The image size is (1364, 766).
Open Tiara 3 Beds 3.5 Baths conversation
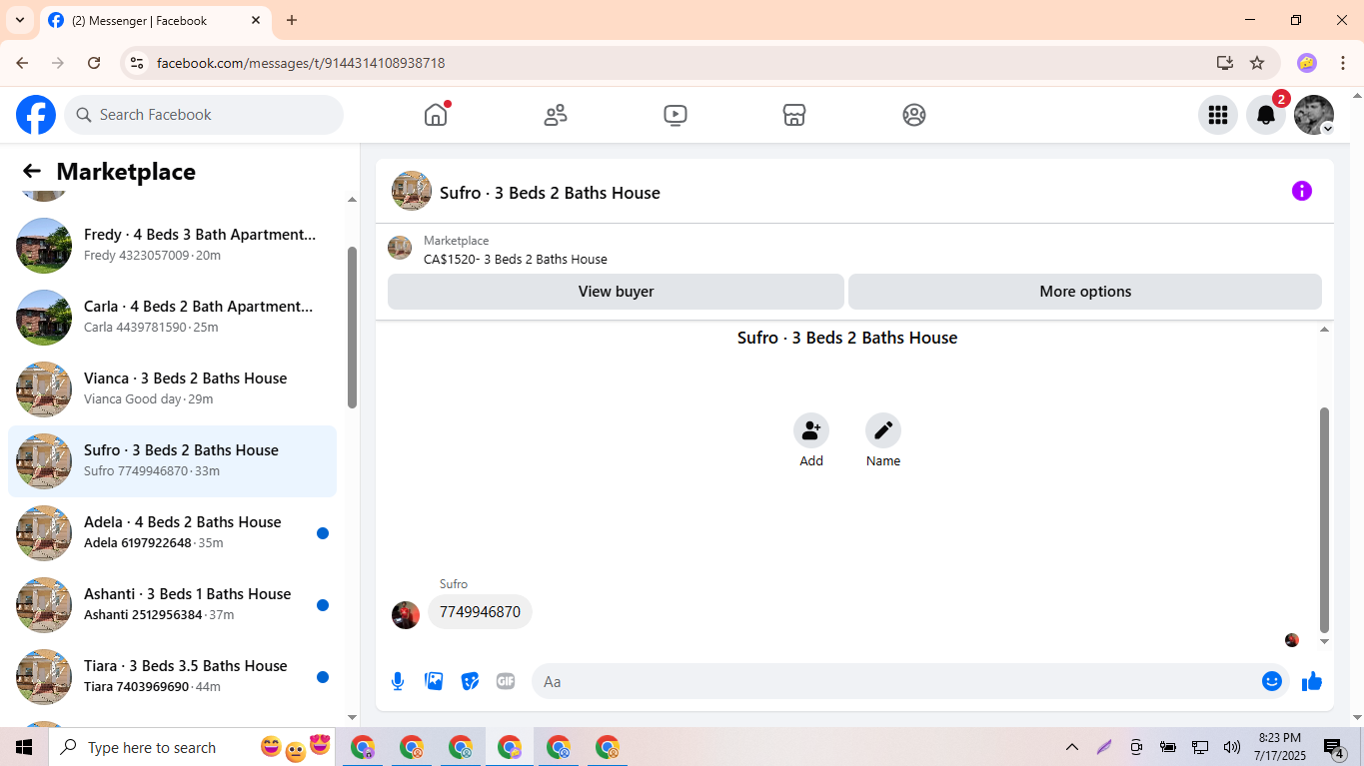(172, 677)
